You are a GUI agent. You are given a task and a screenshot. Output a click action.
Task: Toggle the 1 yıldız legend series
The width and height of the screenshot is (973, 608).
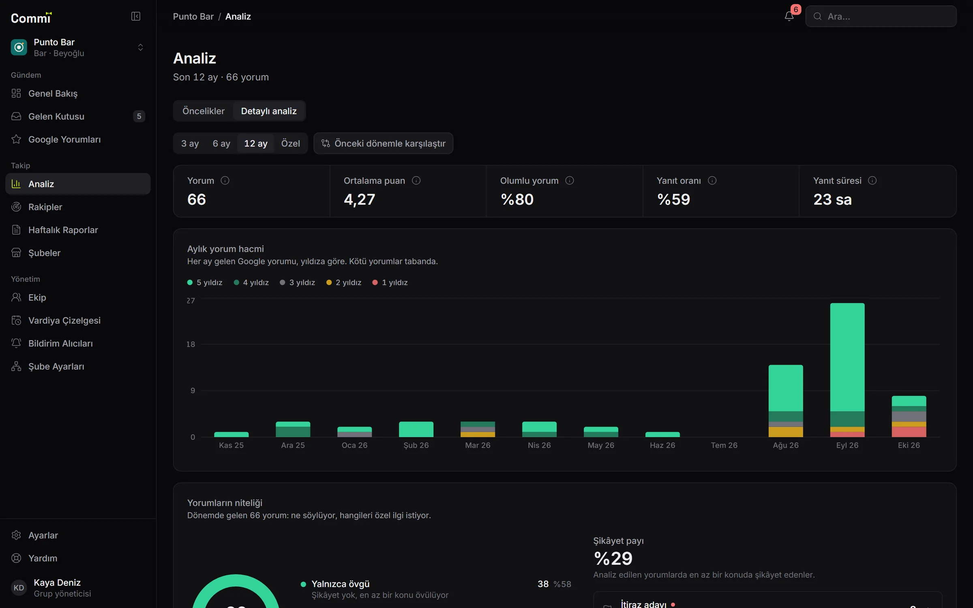coord(390,283)
